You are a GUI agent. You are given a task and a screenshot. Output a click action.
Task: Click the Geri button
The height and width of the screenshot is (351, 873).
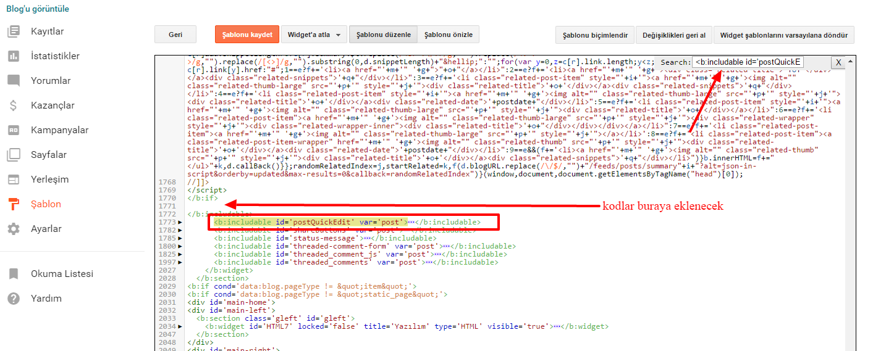[175, 35]
